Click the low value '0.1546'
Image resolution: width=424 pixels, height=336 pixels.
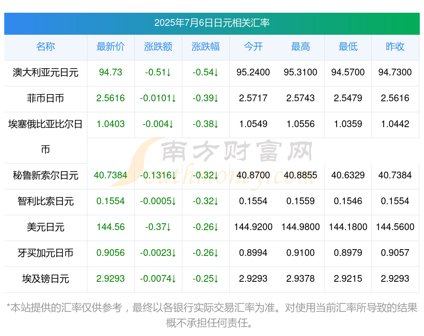coord(348,201)
